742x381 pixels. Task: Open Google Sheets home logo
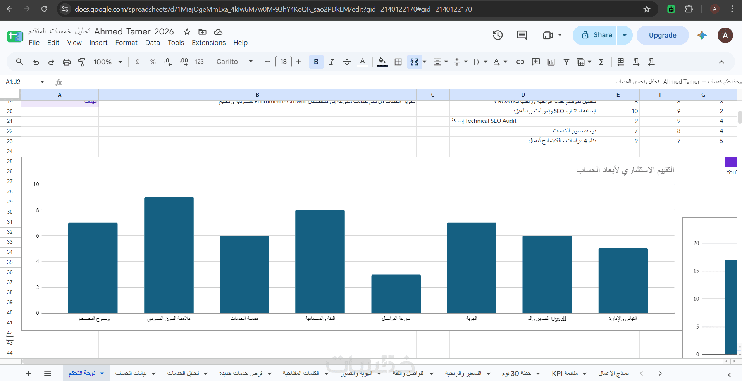[15, 36]
